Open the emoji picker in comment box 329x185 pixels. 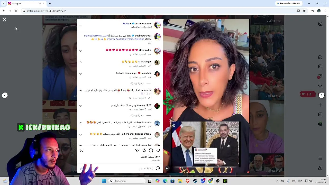pyautogui.click(x=158, y=168)
